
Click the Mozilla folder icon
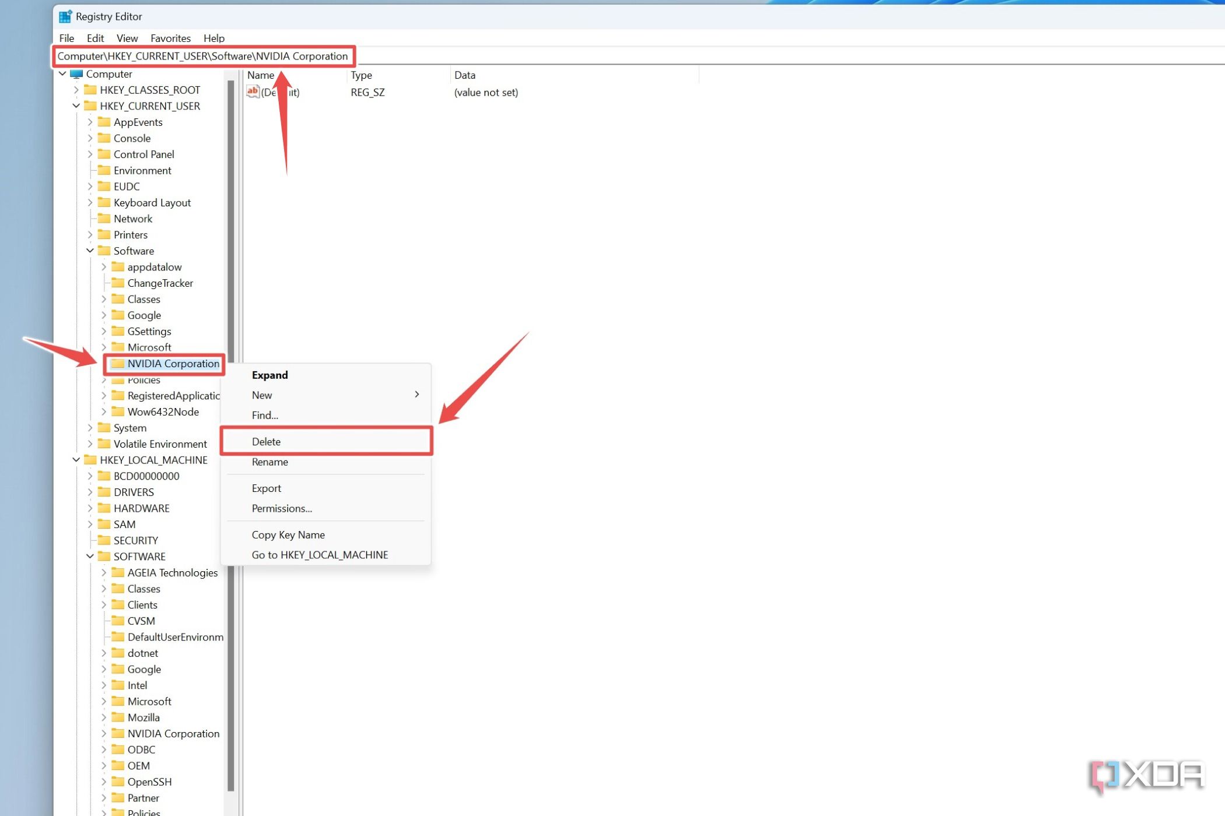click(x=117, y=717)
